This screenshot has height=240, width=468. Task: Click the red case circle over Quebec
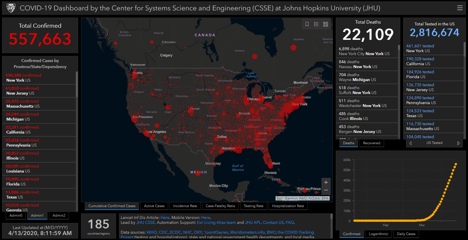(293, 48)
